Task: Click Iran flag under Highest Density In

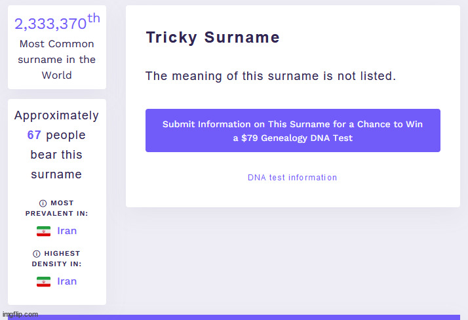Action: point(43,281)
